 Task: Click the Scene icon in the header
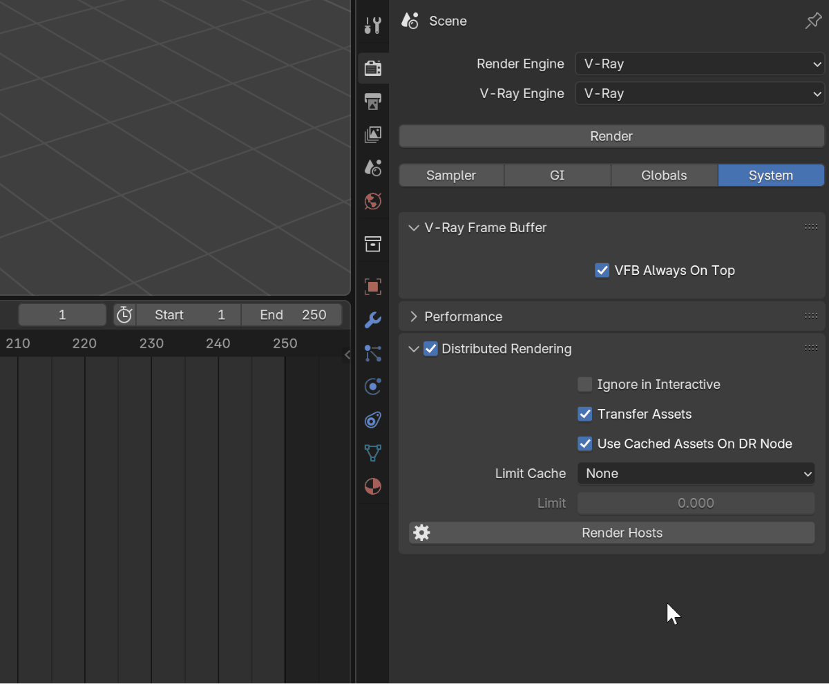(410, 21)
